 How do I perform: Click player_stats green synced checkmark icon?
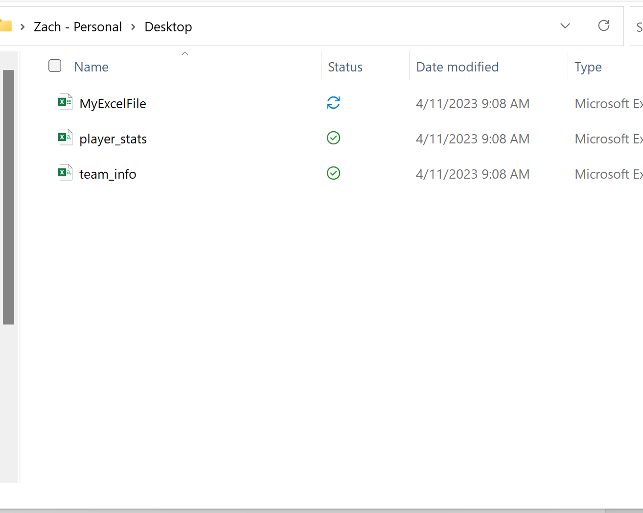pyautogui.click(x=333, y=138)
